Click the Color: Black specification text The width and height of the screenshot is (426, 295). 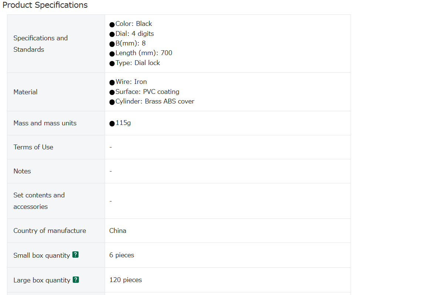131,24
